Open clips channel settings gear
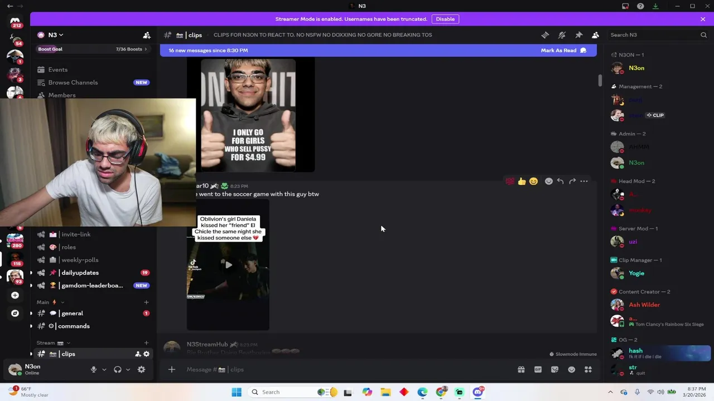The height and width of the screenshot is (401, 714). [x=146, y=354]
